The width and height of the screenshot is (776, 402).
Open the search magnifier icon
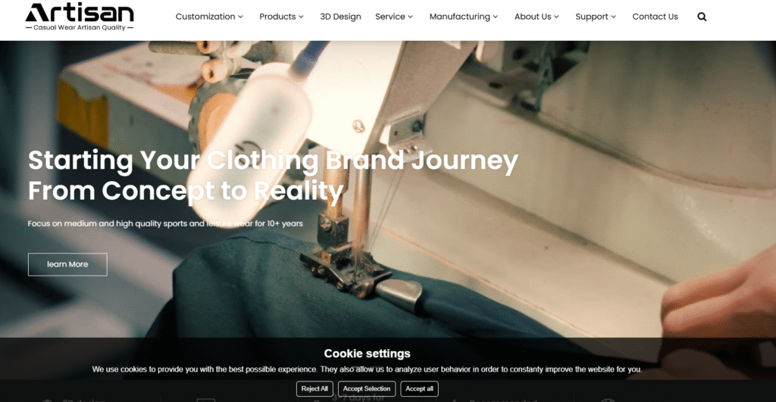pyautogui.click(x=702, y=17)
